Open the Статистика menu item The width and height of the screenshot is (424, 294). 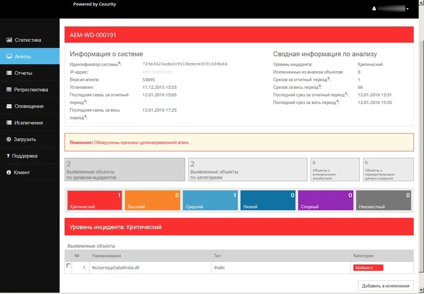pyautogui.click(x=30, y=40)
